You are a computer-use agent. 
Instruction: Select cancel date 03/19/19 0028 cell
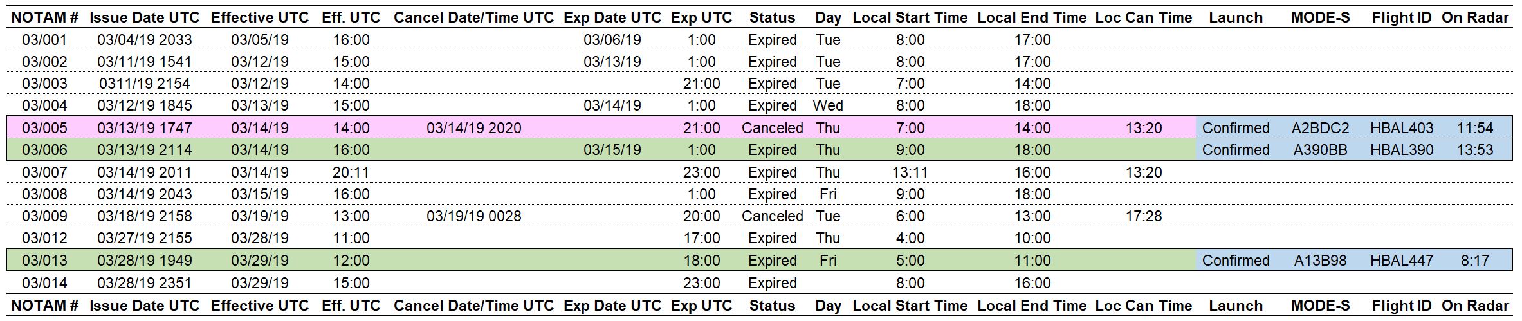click(x=474, y=216)
